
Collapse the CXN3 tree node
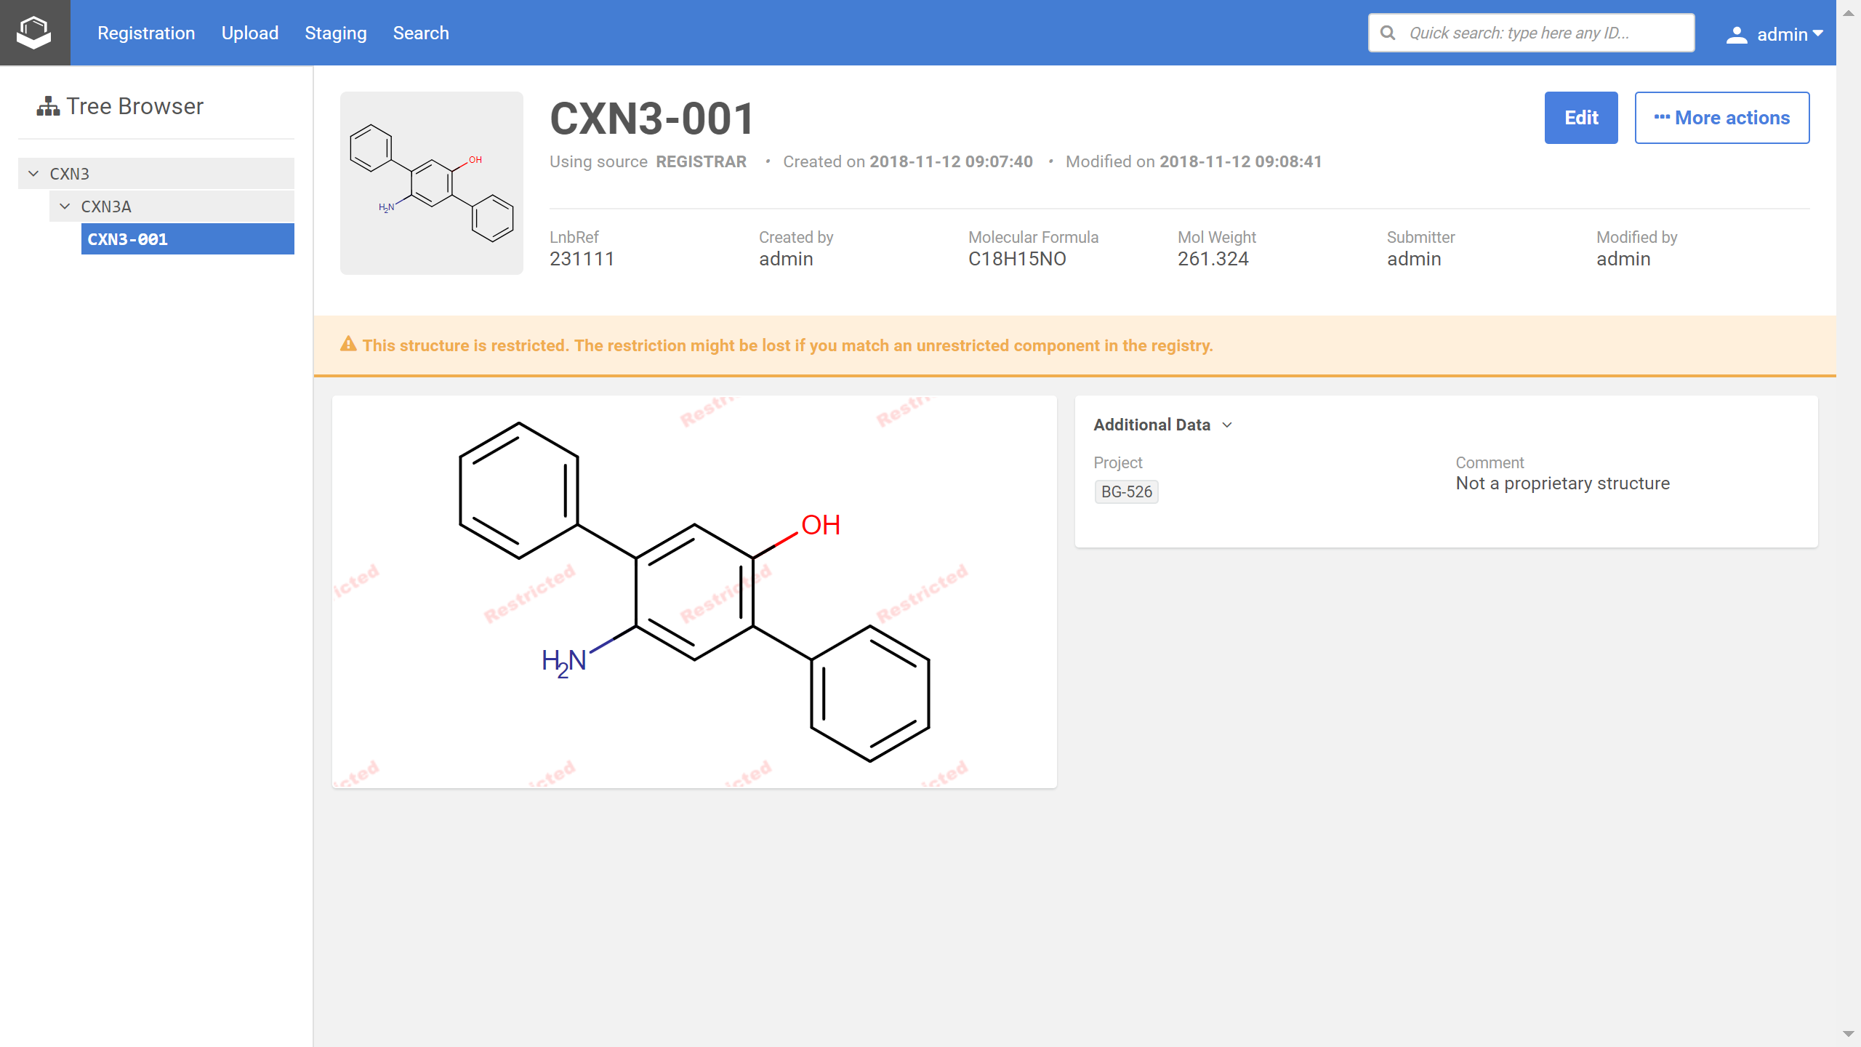(33, 174)
